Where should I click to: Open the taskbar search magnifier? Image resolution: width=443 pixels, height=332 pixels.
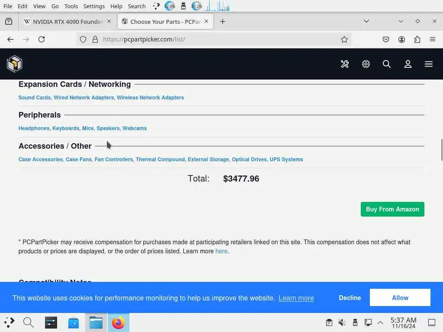[28, 322]
